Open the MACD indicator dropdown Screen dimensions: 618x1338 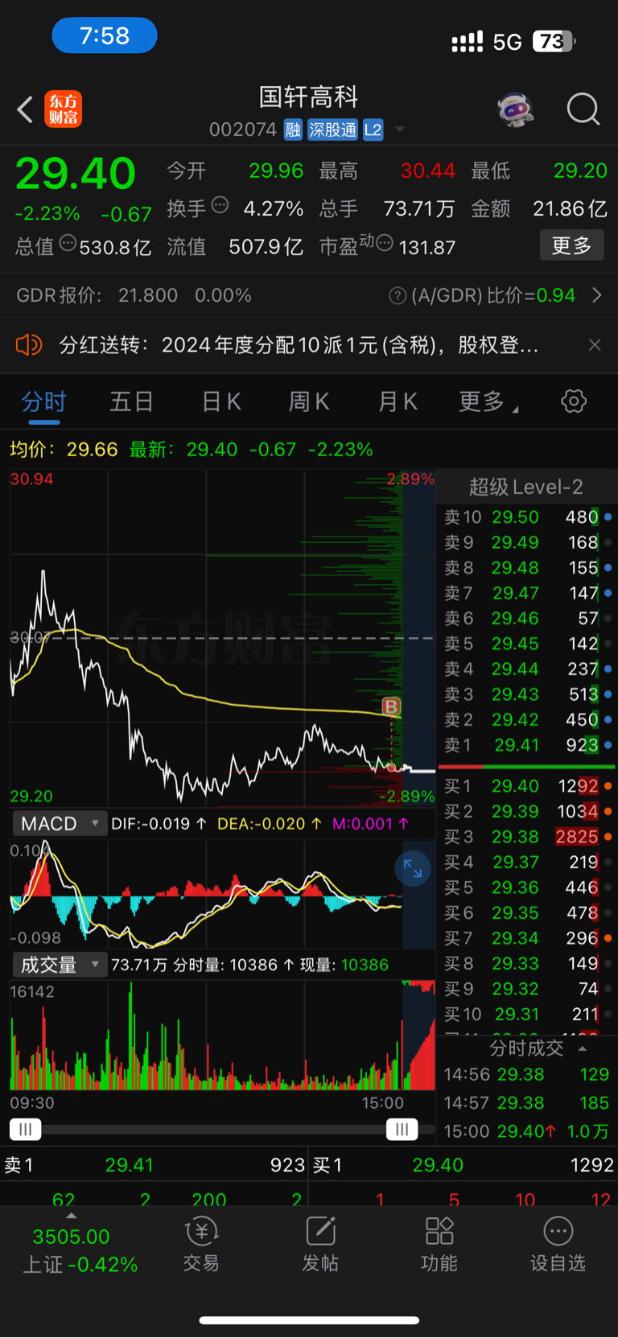click(60, 824)
